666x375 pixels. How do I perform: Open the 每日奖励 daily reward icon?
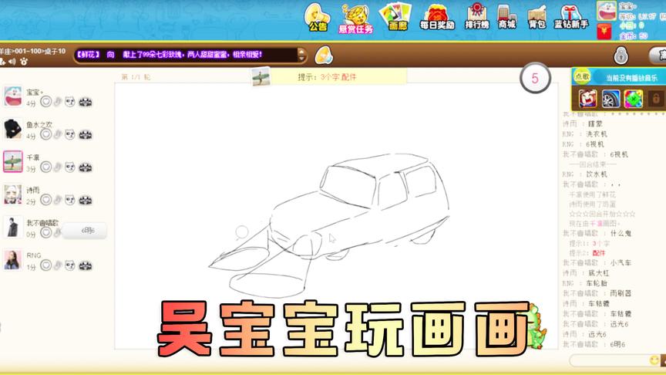[x=437, y=18]
